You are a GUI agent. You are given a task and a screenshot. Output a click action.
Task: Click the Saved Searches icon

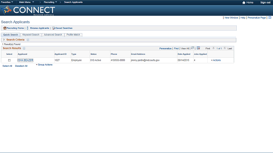coord(54,28)
